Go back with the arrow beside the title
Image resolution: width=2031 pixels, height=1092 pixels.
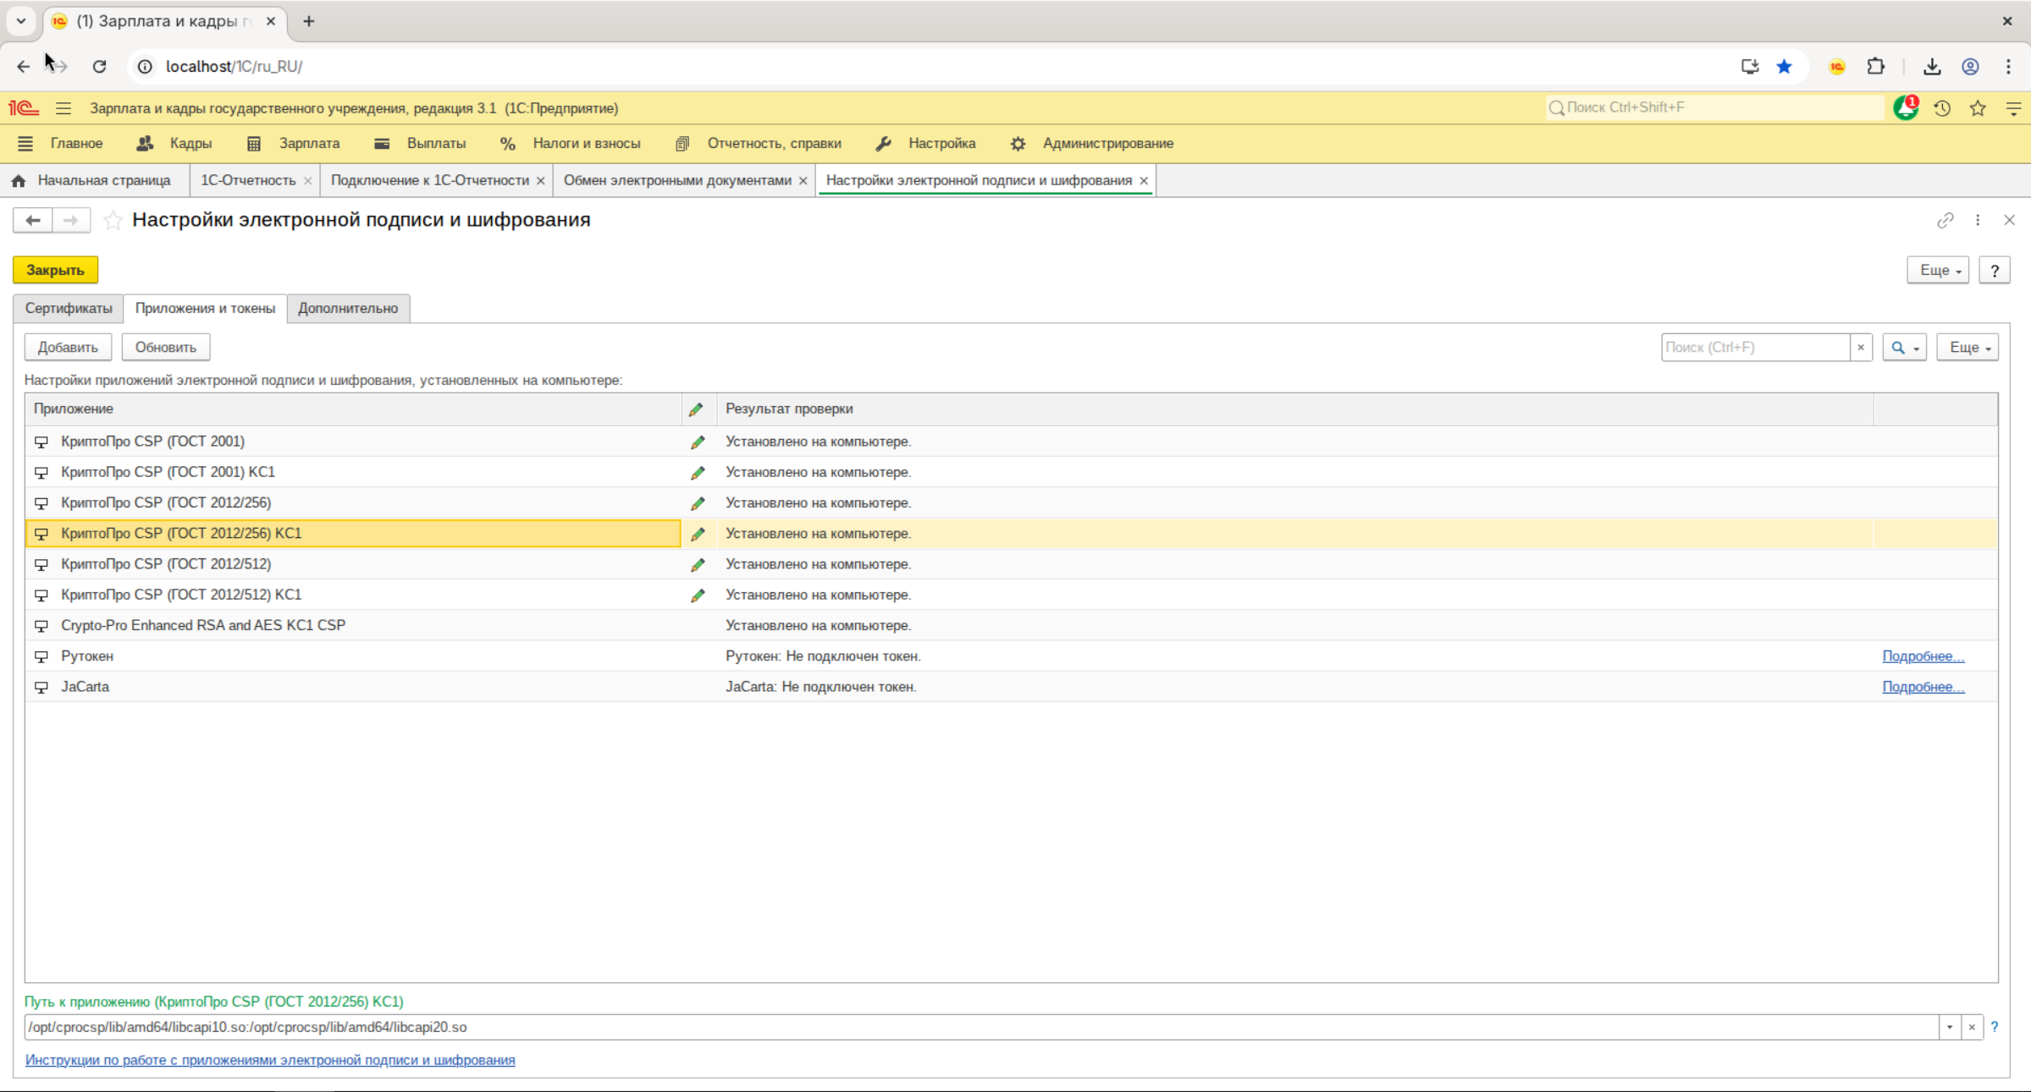coord(32,221)
